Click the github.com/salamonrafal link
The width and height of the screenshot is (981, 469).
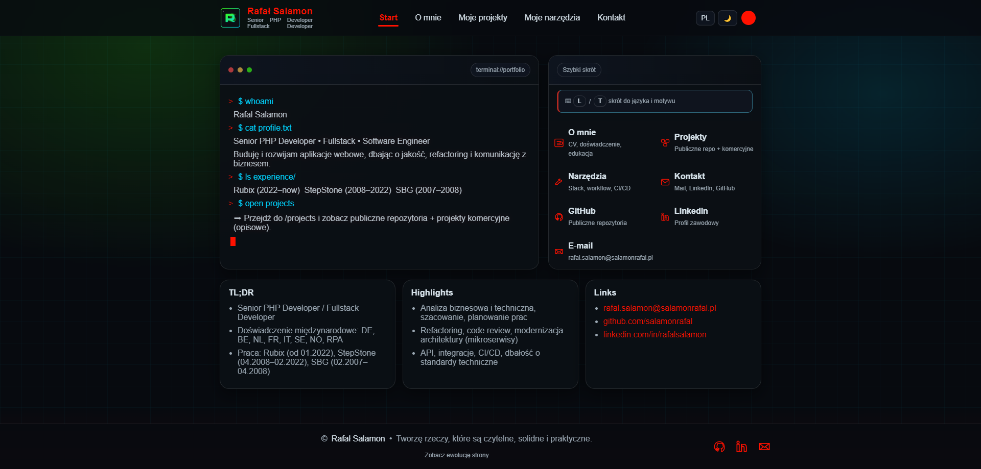(648, 322)
